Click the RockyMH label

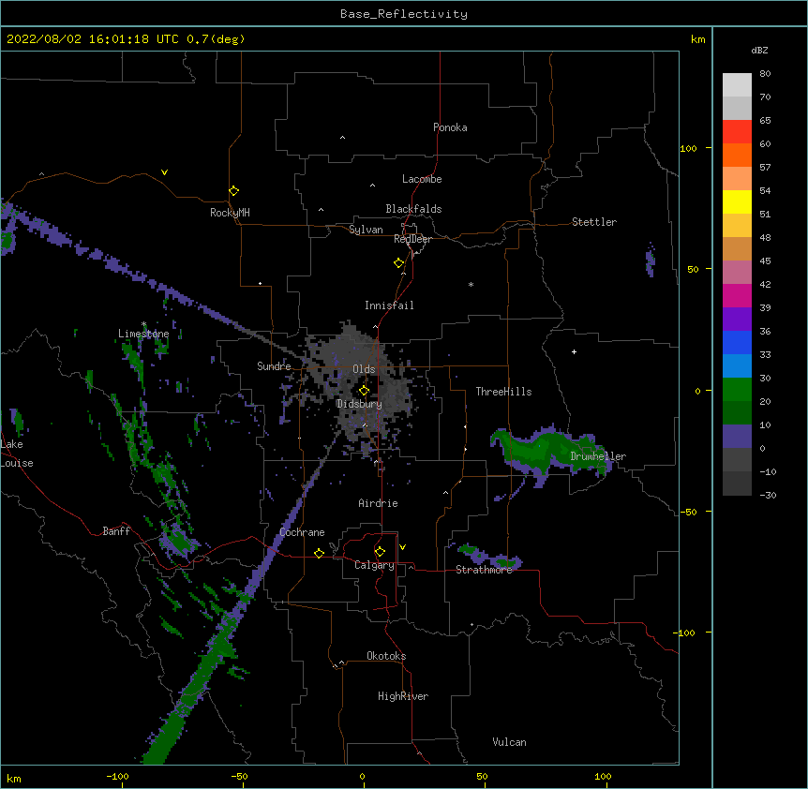[230, 213]
